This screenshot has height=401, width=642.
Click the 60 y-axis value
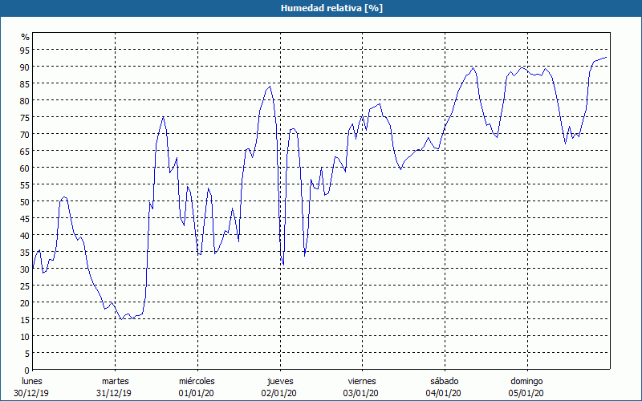pyautogui.click(x=25, y=168)
